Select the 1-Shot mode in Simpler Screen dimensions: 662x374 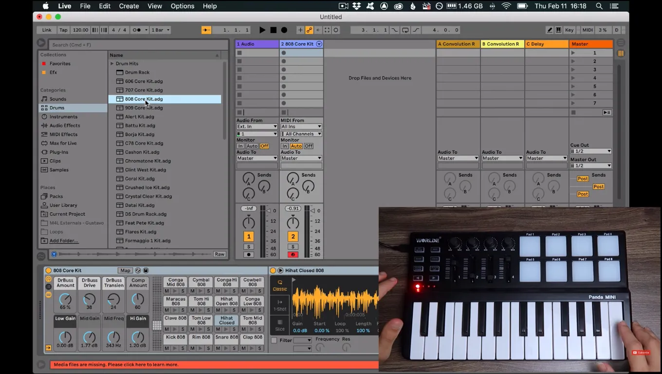tap(280, 305)
